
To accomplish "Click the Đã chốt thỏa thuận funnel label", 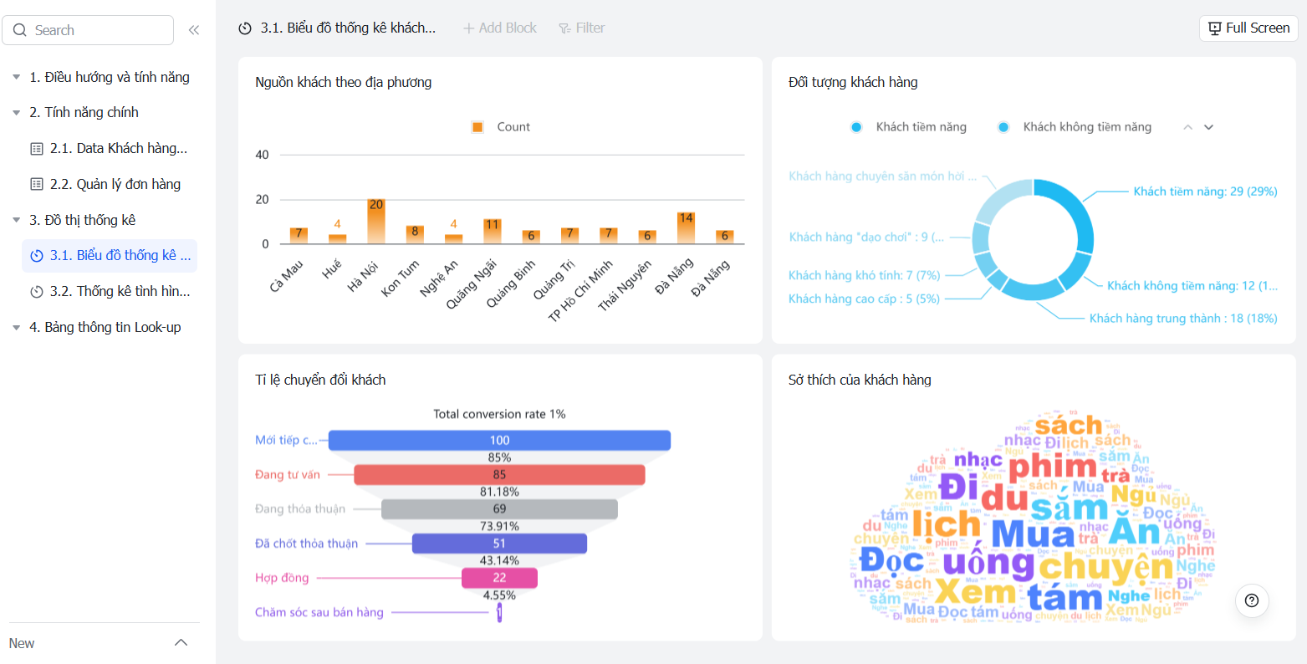I will click(x=306, y=544).
